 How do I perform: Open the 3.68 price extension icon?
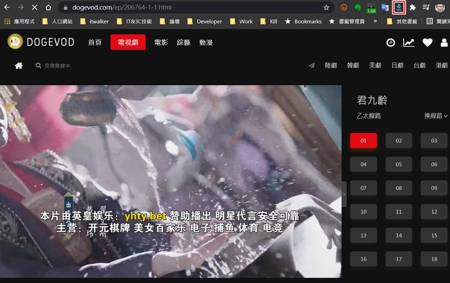[371, 8]
